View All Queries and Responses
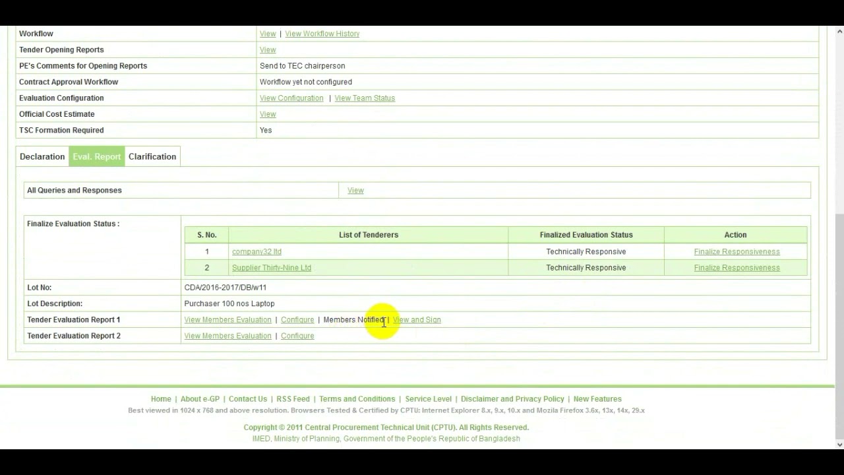This screenshot has height=475, width=844. pyautogui.click(x=355, y=191)
